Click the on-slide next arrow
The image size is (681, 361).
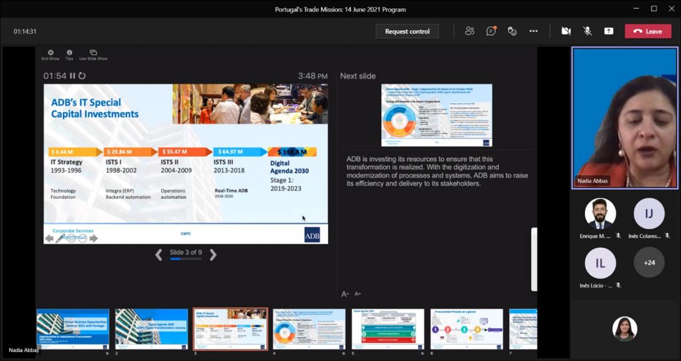(x=94, y=239)
